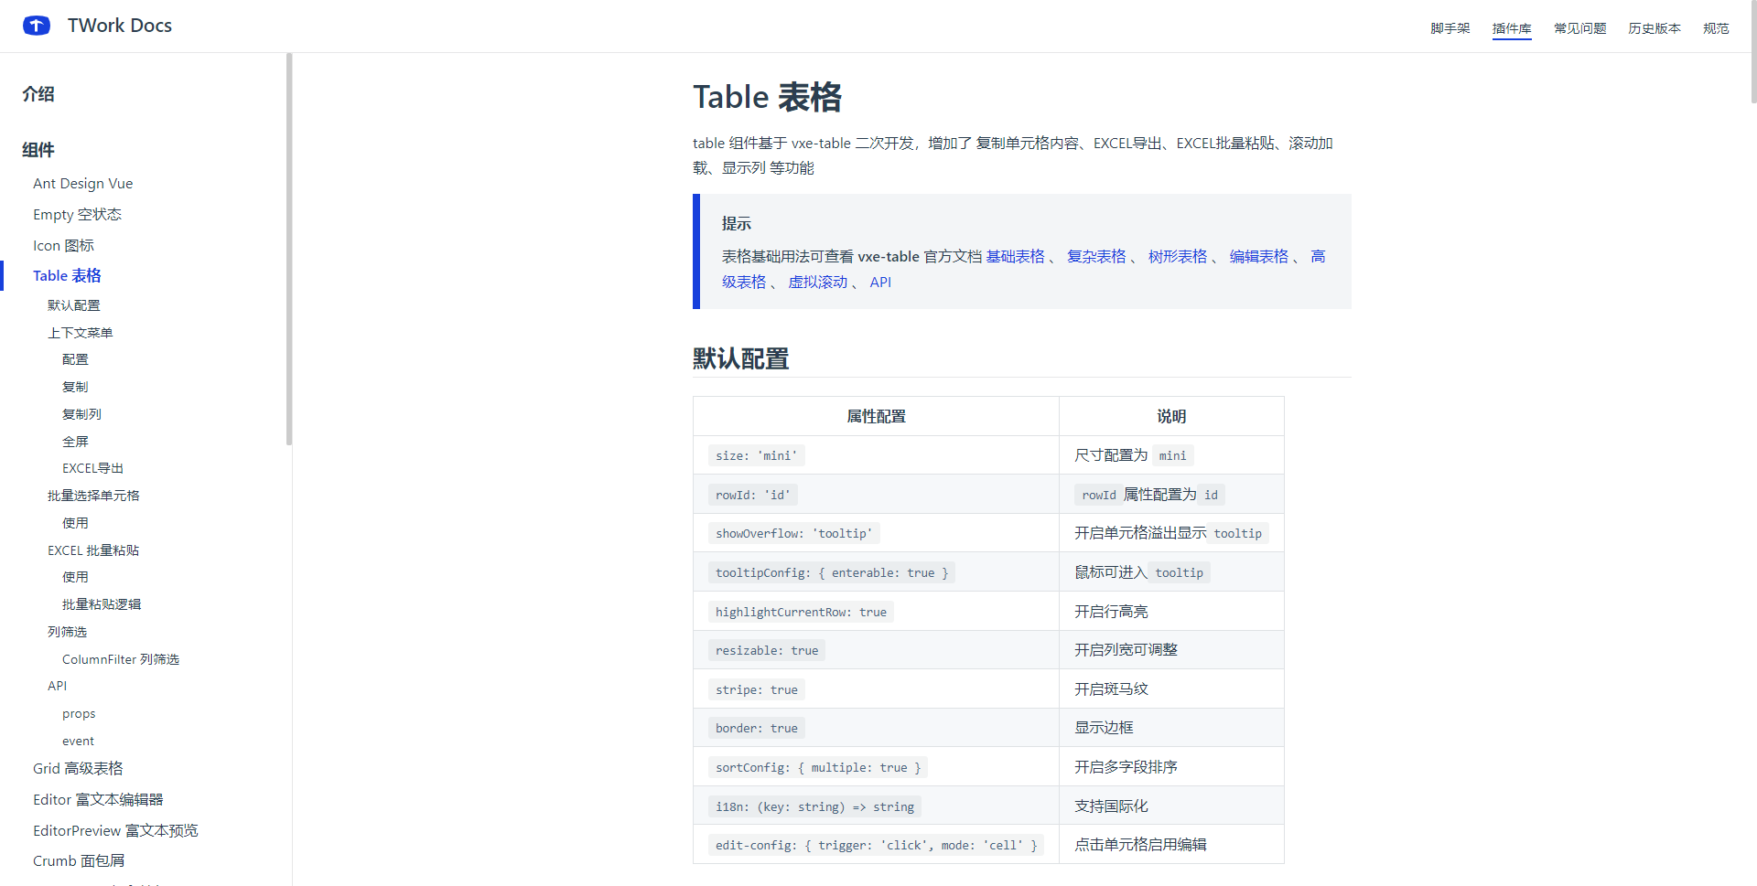Open Grid 高级表格 sidebar page
Viewport: 1757px width, 886px height.
[78, 769]
